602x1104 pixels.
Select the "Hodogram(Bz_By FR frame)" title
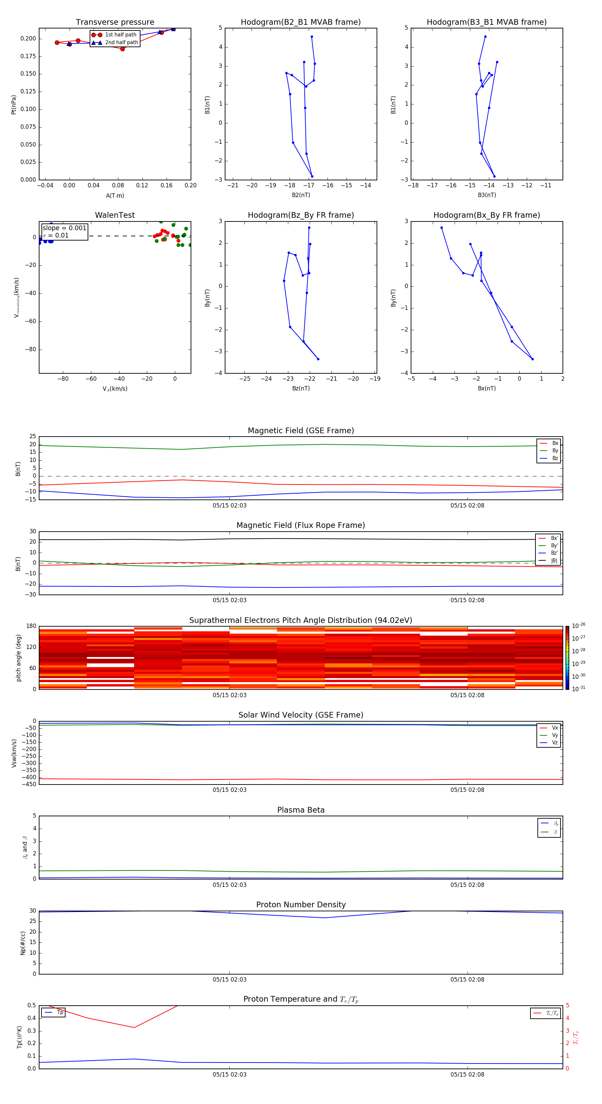coord(301,215)
